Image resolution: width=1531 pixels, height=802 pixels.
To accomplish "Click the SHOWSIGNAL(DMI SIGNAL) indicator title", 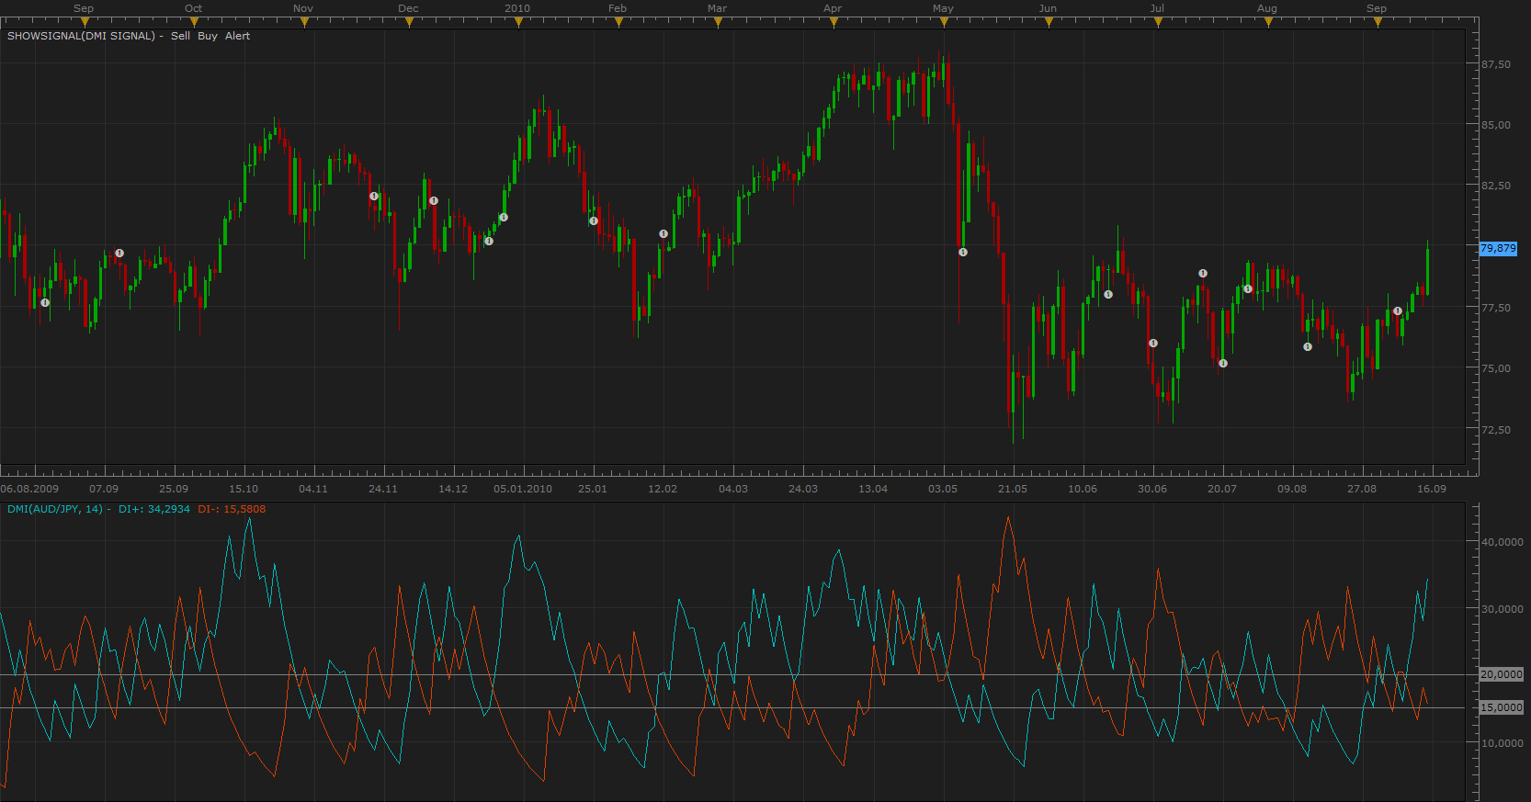I will click(81, 36).
